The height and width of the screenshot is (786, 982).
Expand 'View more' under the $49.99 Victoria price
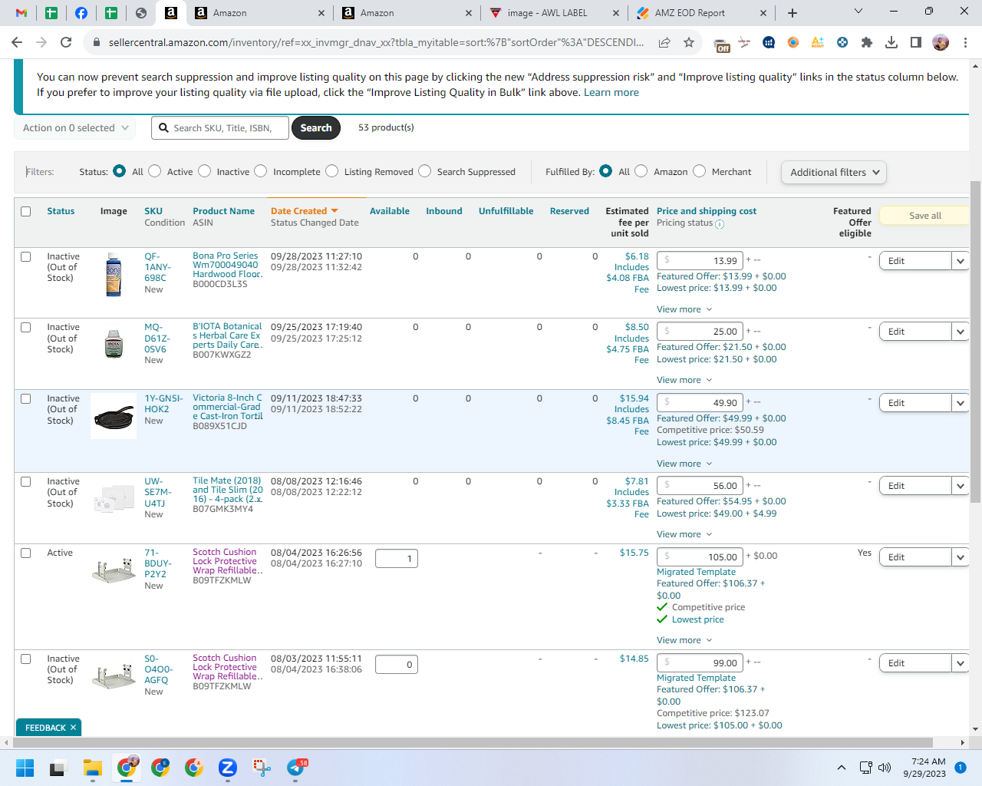[x=684, y=464]
